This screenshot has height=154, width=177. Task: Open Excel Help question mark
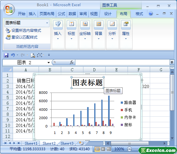click(x=151, y=14)
